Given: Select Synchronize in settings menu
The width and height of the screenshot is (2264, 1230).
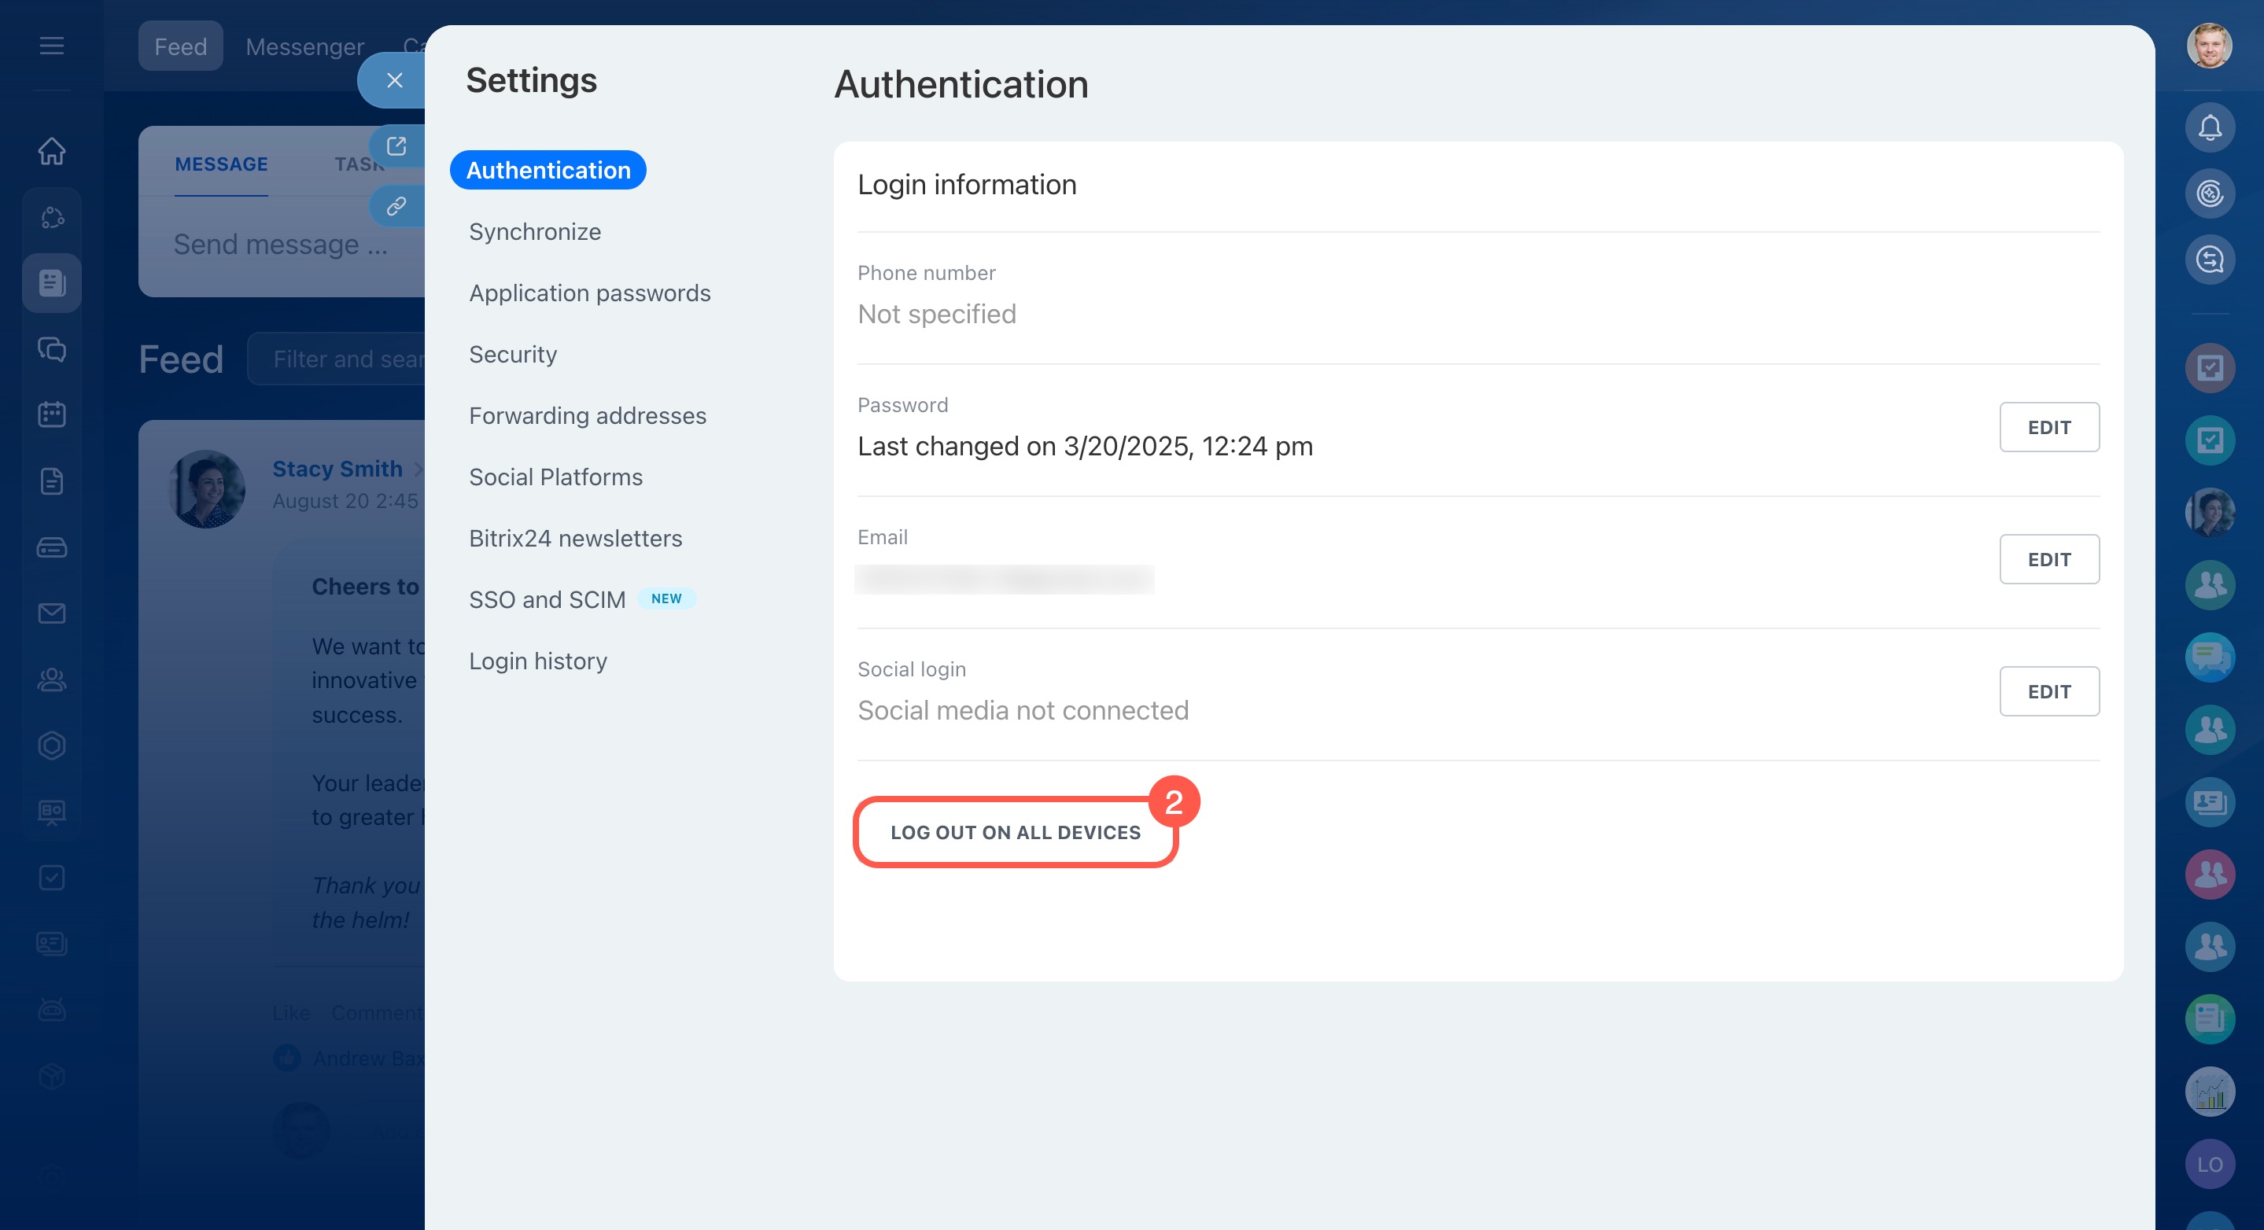Looking at the screenshot, I should coord(534,232).
